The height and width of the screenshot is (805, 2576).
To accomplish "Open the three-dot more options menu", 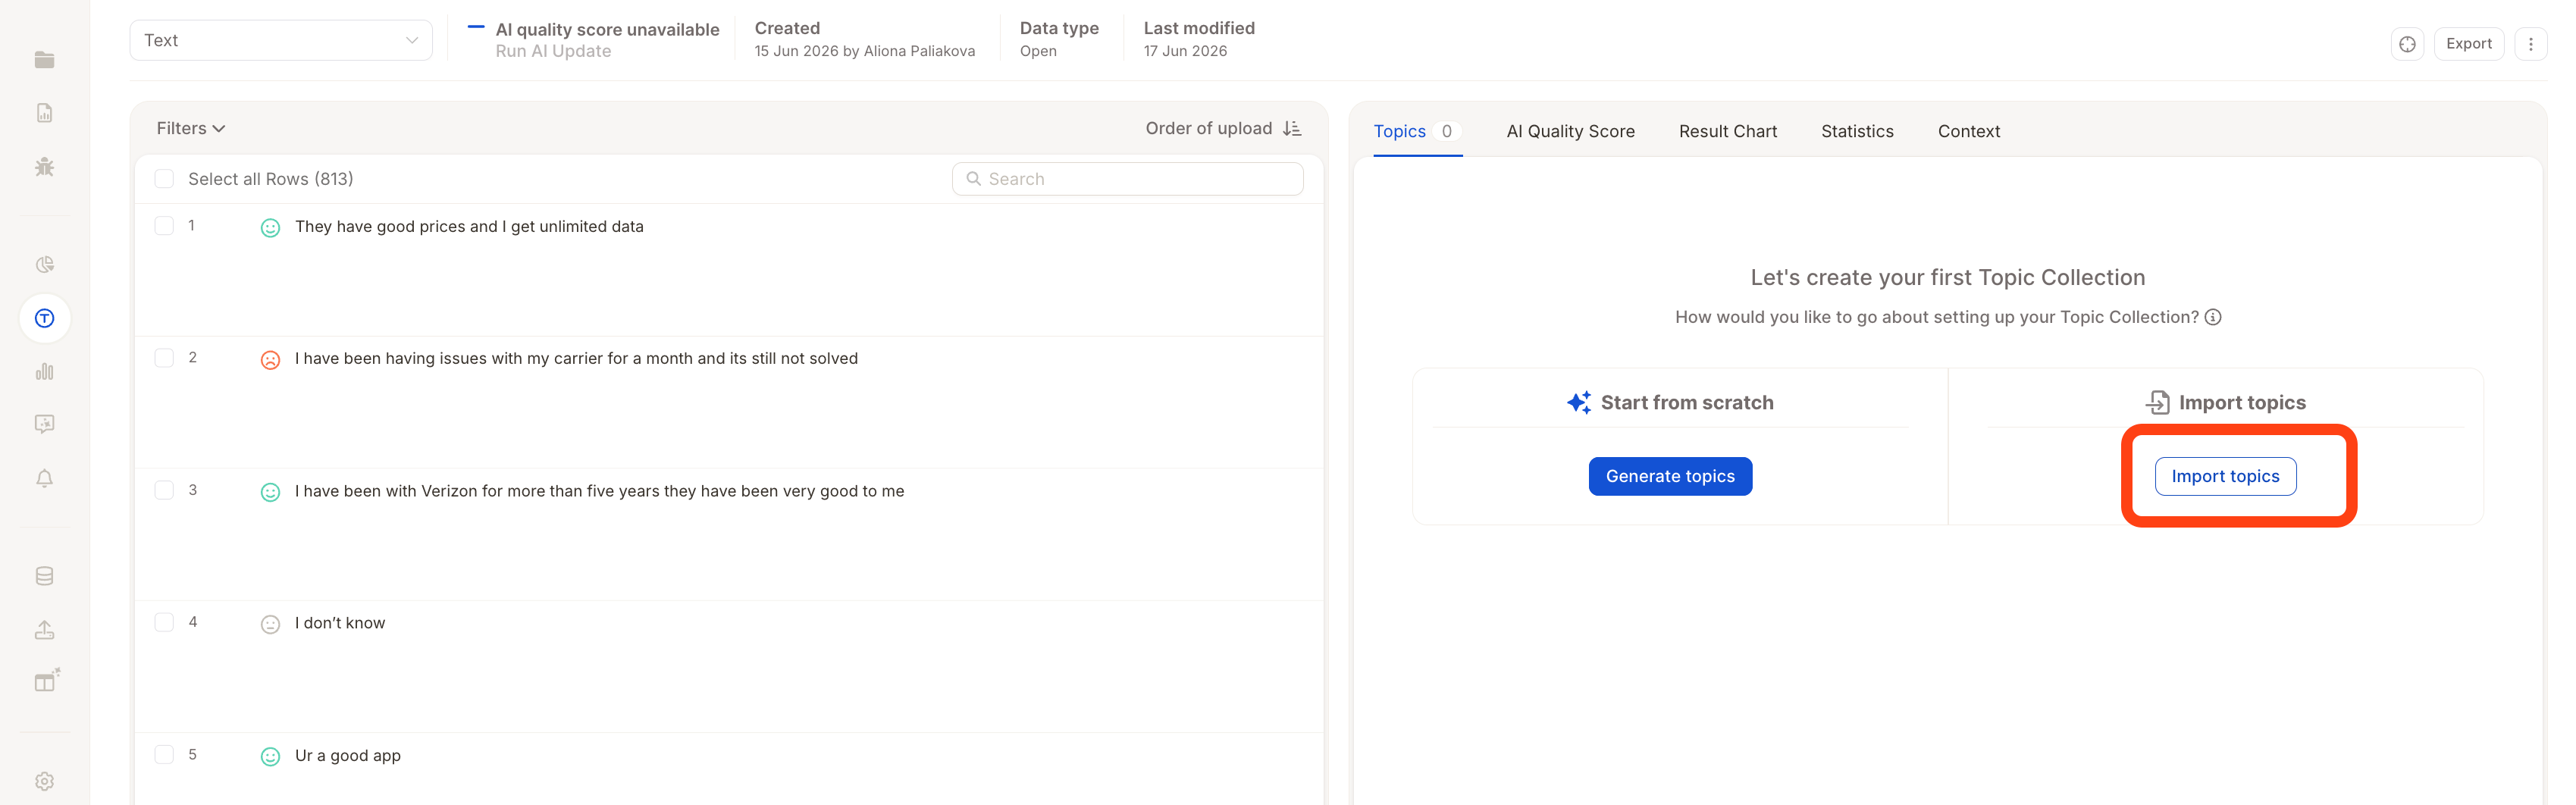I will coord(2531,44).
